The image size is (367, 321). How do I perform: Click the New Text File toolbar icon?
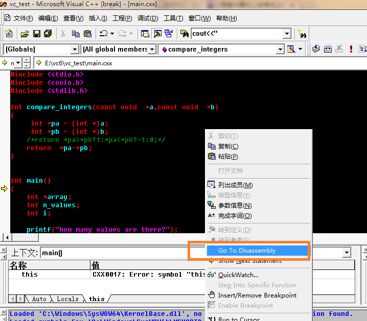9,34
